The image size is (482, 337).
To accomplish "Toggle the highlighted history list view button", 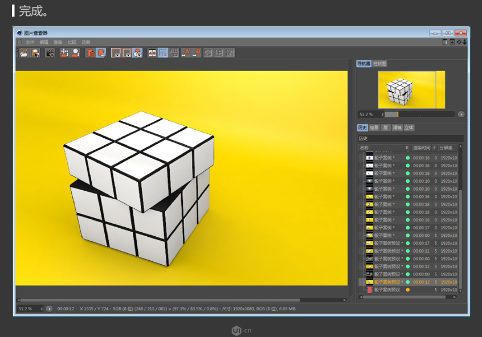I will (100, 53).
